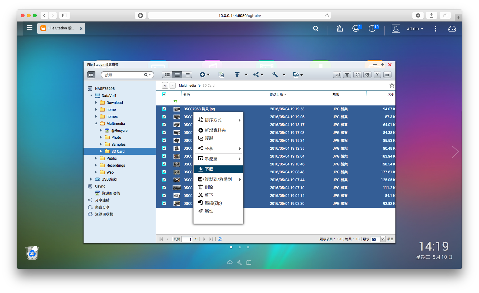479x293 pixels.
Task: Expand the Download folder tree node
Action: coord(96,103)
